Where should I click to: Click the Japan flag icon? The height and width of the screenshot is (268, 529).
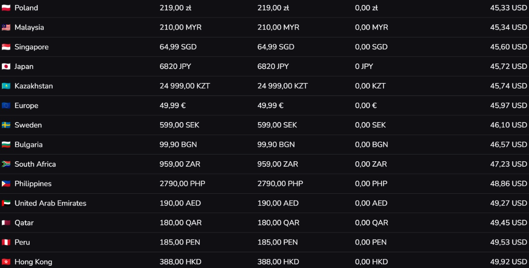click(x=6, y=67)
